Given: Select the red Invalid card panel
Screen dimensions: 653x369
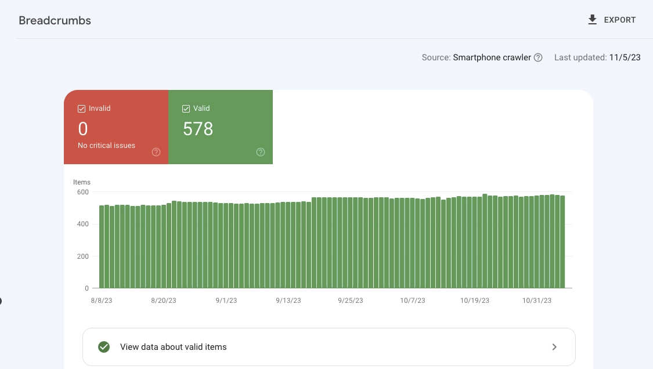Looking at the screenshot, I should point(116,127).
